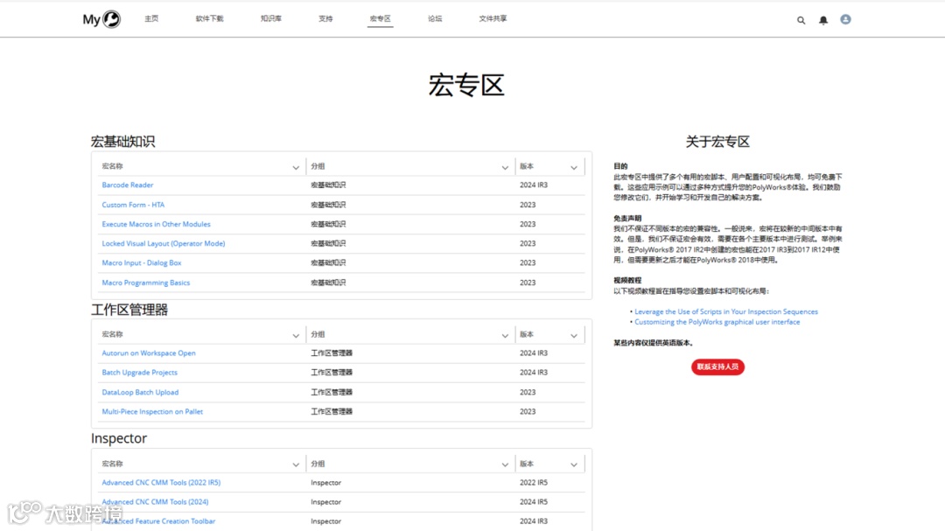
Task: Open Leverage the Use of Scripts video link
Action: (x=726, y=311)
